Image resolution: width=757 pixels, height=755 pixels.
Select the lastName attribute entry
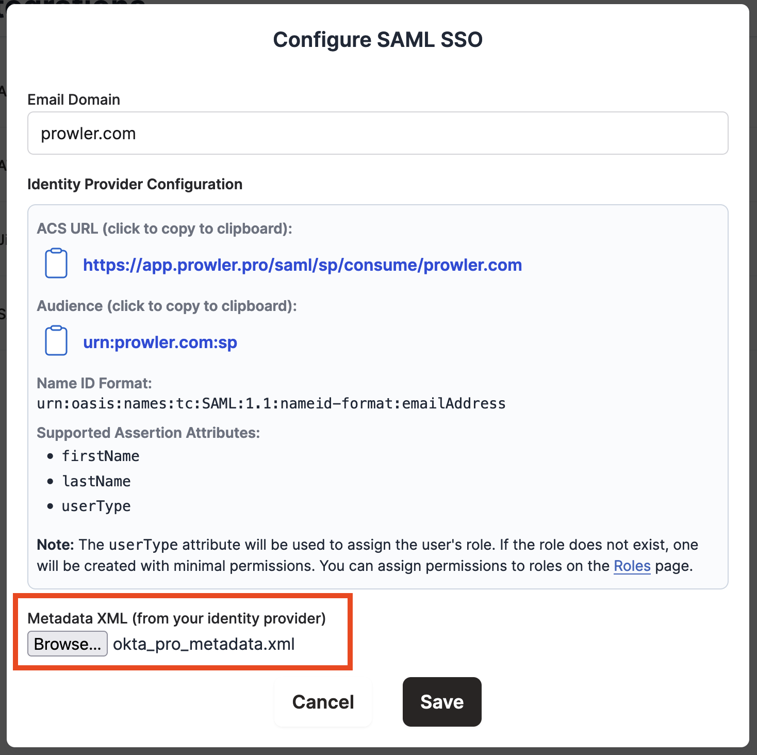click(96, 481)
